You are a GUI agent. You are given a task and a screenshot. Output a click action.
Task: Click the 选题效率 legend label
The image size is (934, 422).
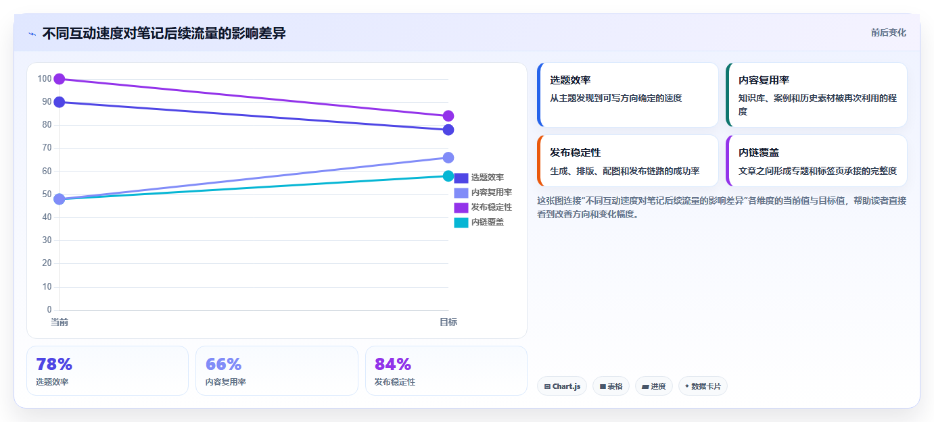(488, 178)
